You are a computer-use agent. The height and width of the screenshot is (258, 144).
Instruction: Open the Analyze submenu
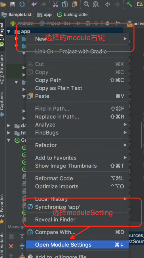[x=77, y=125]
